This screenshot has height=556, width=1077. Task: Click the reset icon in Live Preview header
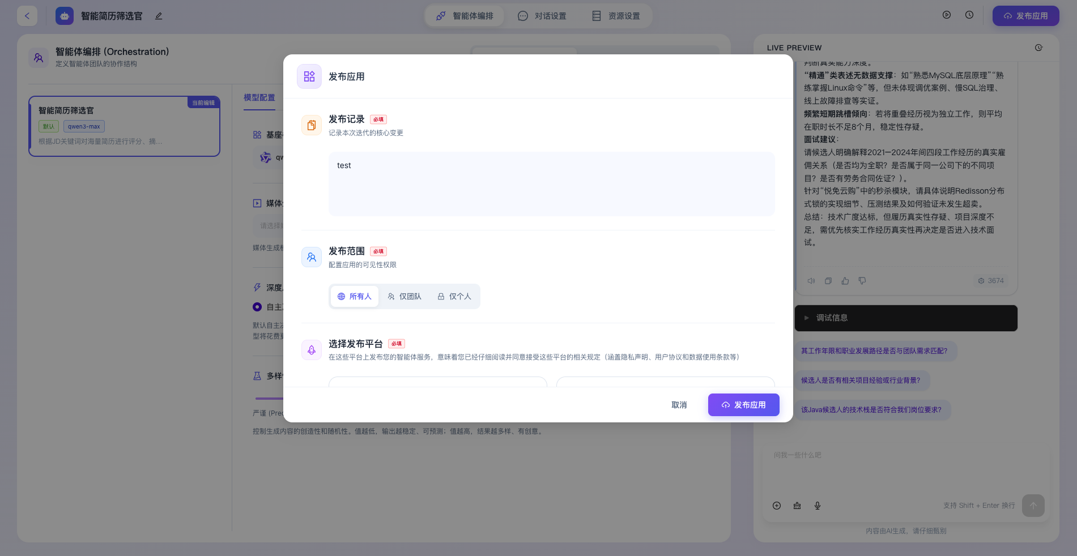coord(1038,48)
